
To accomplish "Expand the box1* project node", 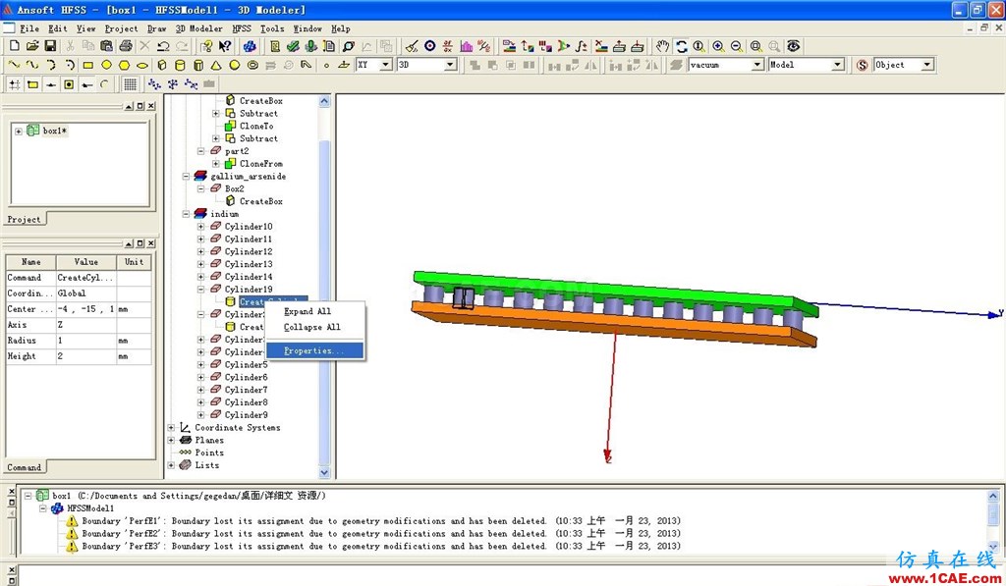I will 19,131.
